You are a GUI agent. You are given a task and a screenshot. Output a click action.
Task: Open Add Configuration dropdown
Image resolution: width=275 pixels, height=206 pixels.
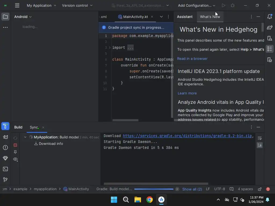pyautogui.click(x=196, y=5)
